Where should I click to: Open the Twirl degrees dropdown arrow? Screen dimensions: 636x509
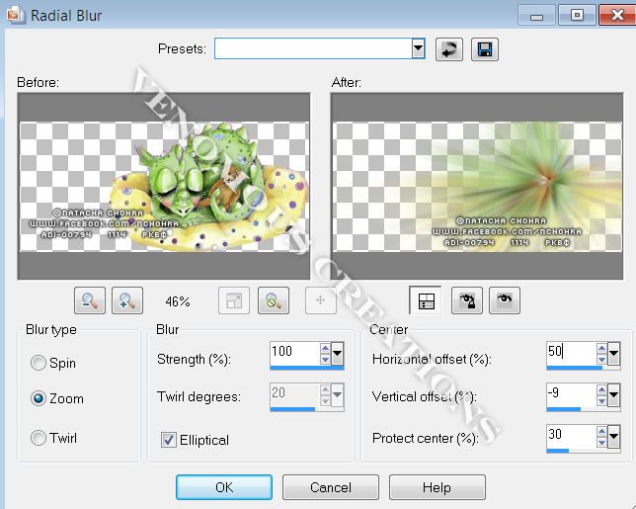click(337, 394)
